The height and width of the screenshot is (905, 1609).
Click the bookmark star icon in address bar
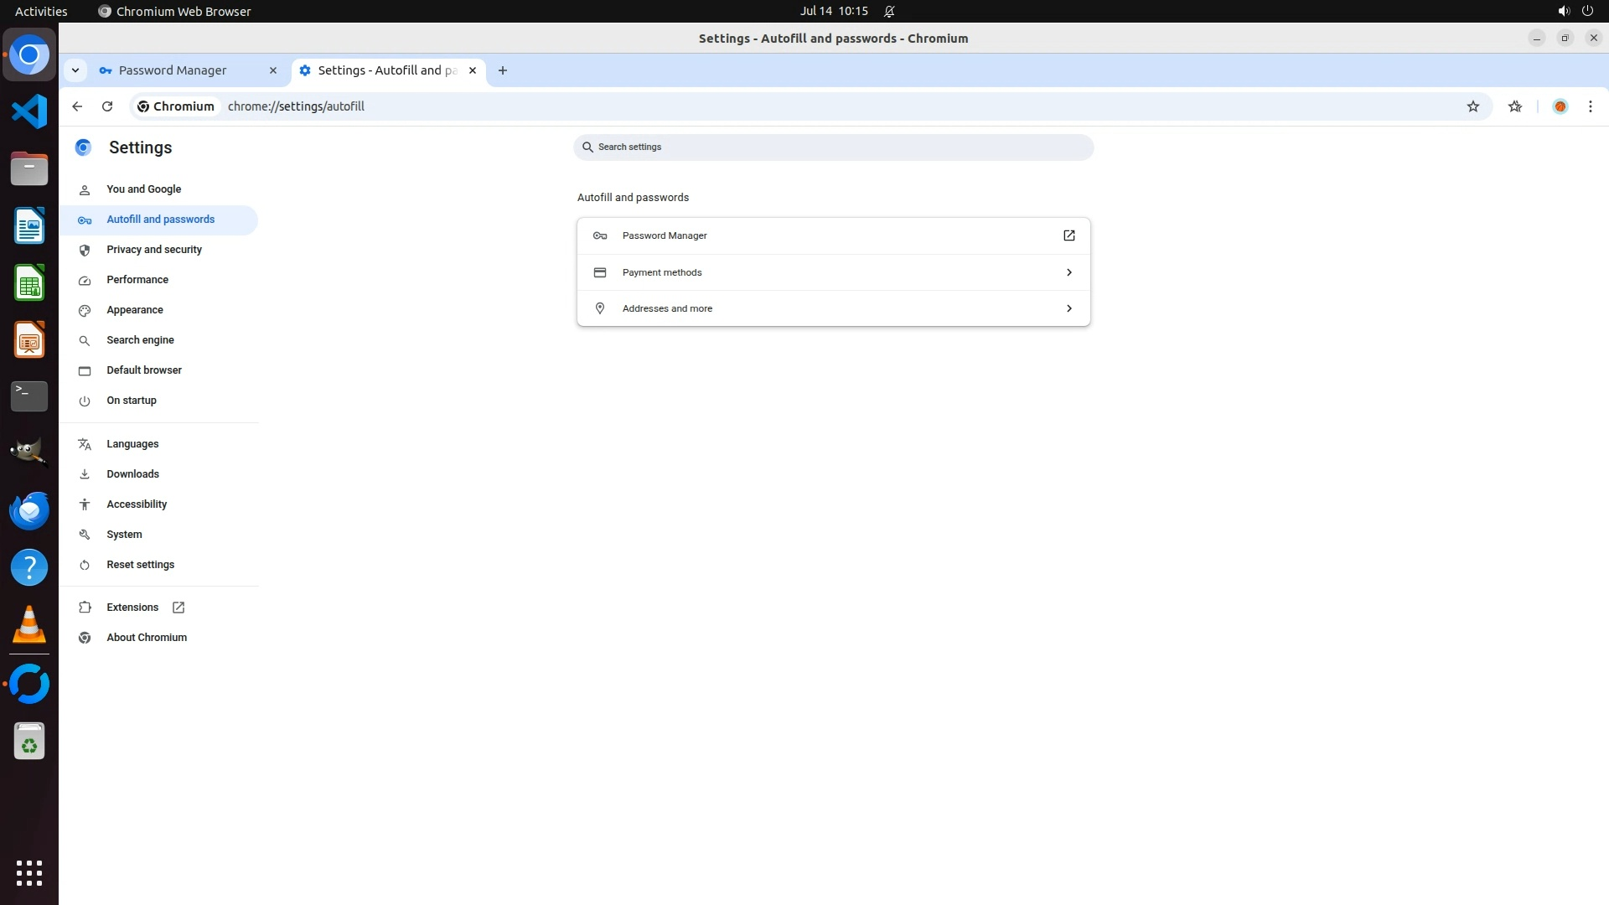point(1472,106)
